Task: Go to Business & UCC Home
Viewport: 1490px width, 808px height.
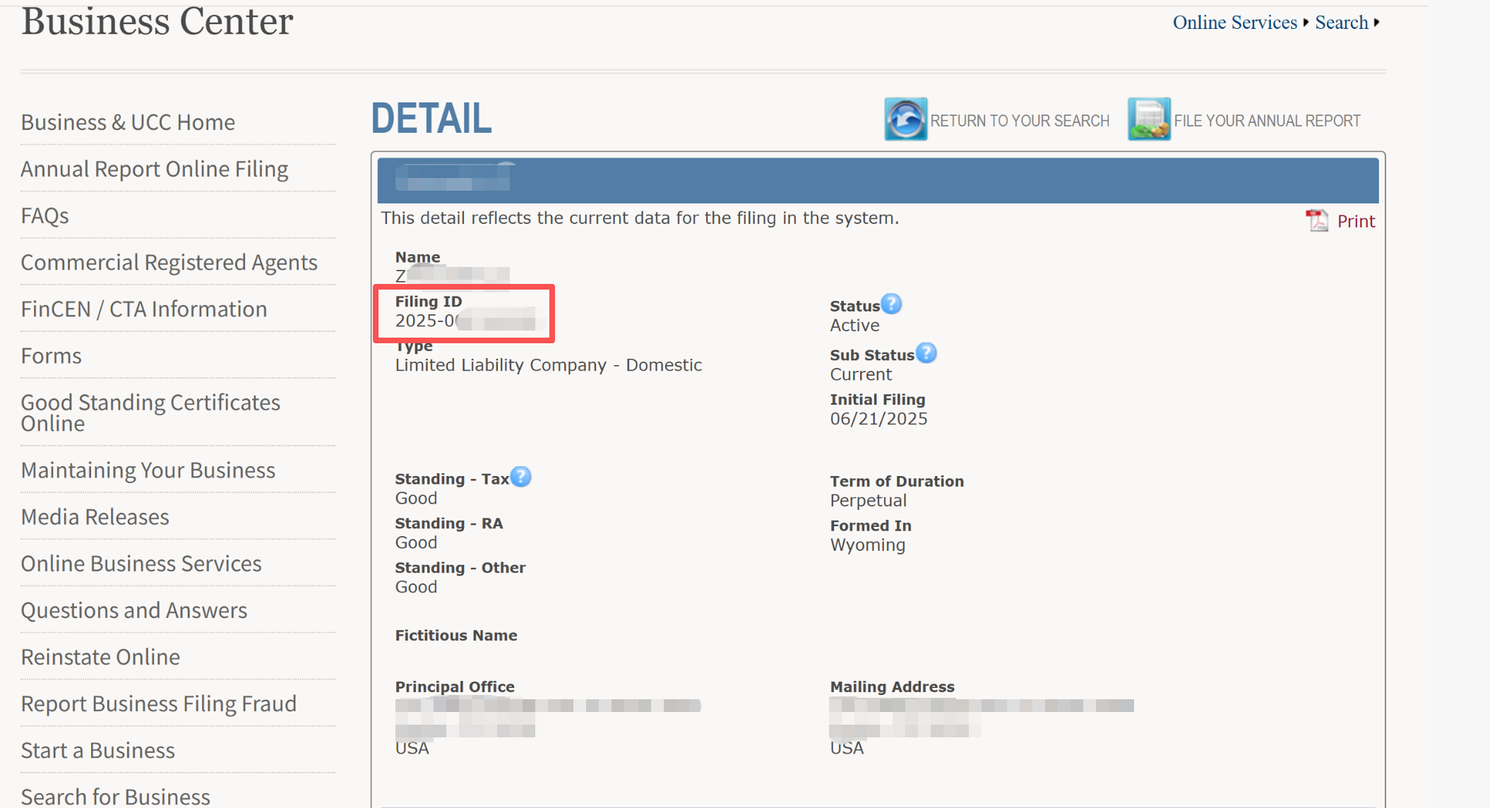Action: [x=128, y=122]
